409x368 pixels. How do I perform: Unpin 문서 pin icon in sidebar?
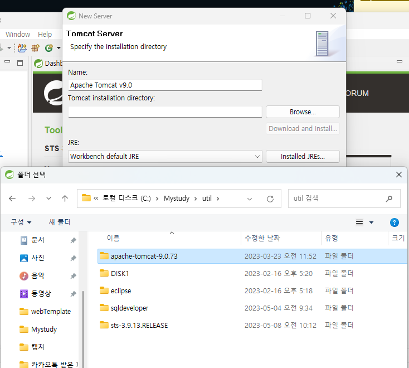(x=73, y=240)
